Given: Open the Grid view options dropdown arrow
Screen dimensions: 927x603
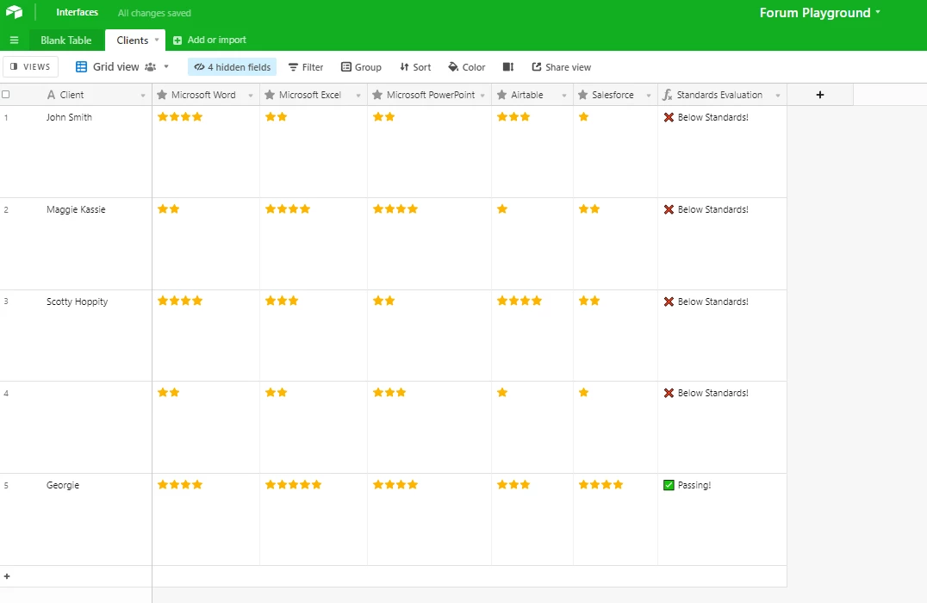Looking at the screenshot, I should point(166,67).
